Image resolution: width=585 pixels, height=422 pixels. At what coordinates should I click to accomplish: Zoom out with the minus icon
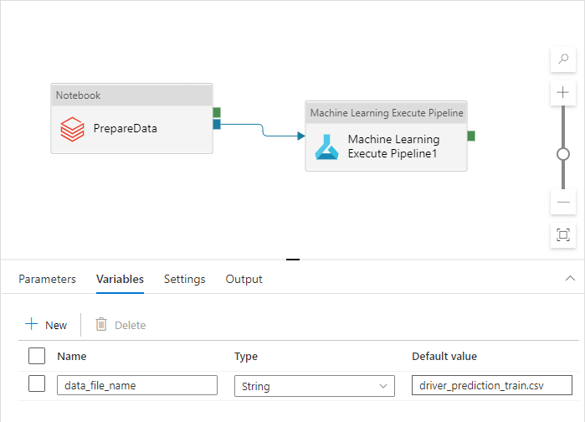[563, 202]
